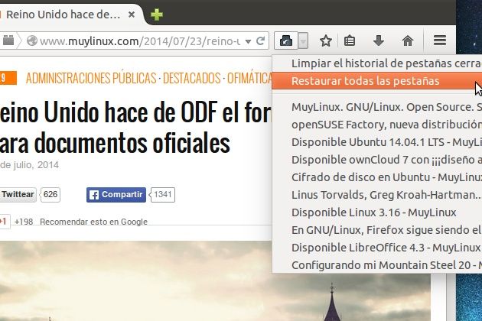Select Restaurar todas las pestañas
This screenshot has width=482, height=321.
(x=366, y=81)
